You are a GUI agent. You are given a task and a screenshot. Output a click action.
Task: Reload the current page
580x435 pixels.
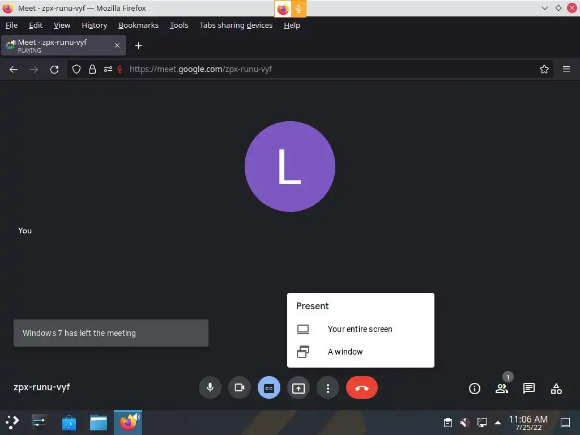click(54, 69)
